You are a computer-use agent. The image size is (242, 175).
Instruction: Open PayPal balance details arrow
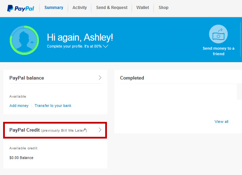(100, 78)
